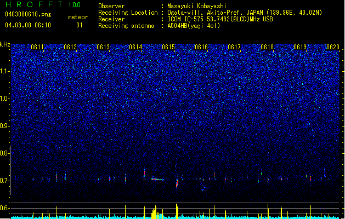Click the 0617 time marker
345x219 pixels.
coord(234,47)
